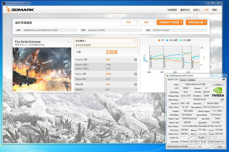Click the 保存 save button
Viewport: 229px width, 152px height.
(146, 22)
